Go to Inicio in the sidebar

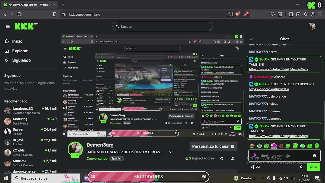[x=14, y=41]
